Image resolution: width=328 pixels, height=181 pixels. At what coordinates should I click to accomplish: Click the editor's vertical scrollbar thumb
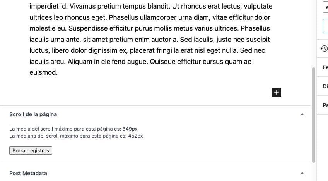click(313, 114)
